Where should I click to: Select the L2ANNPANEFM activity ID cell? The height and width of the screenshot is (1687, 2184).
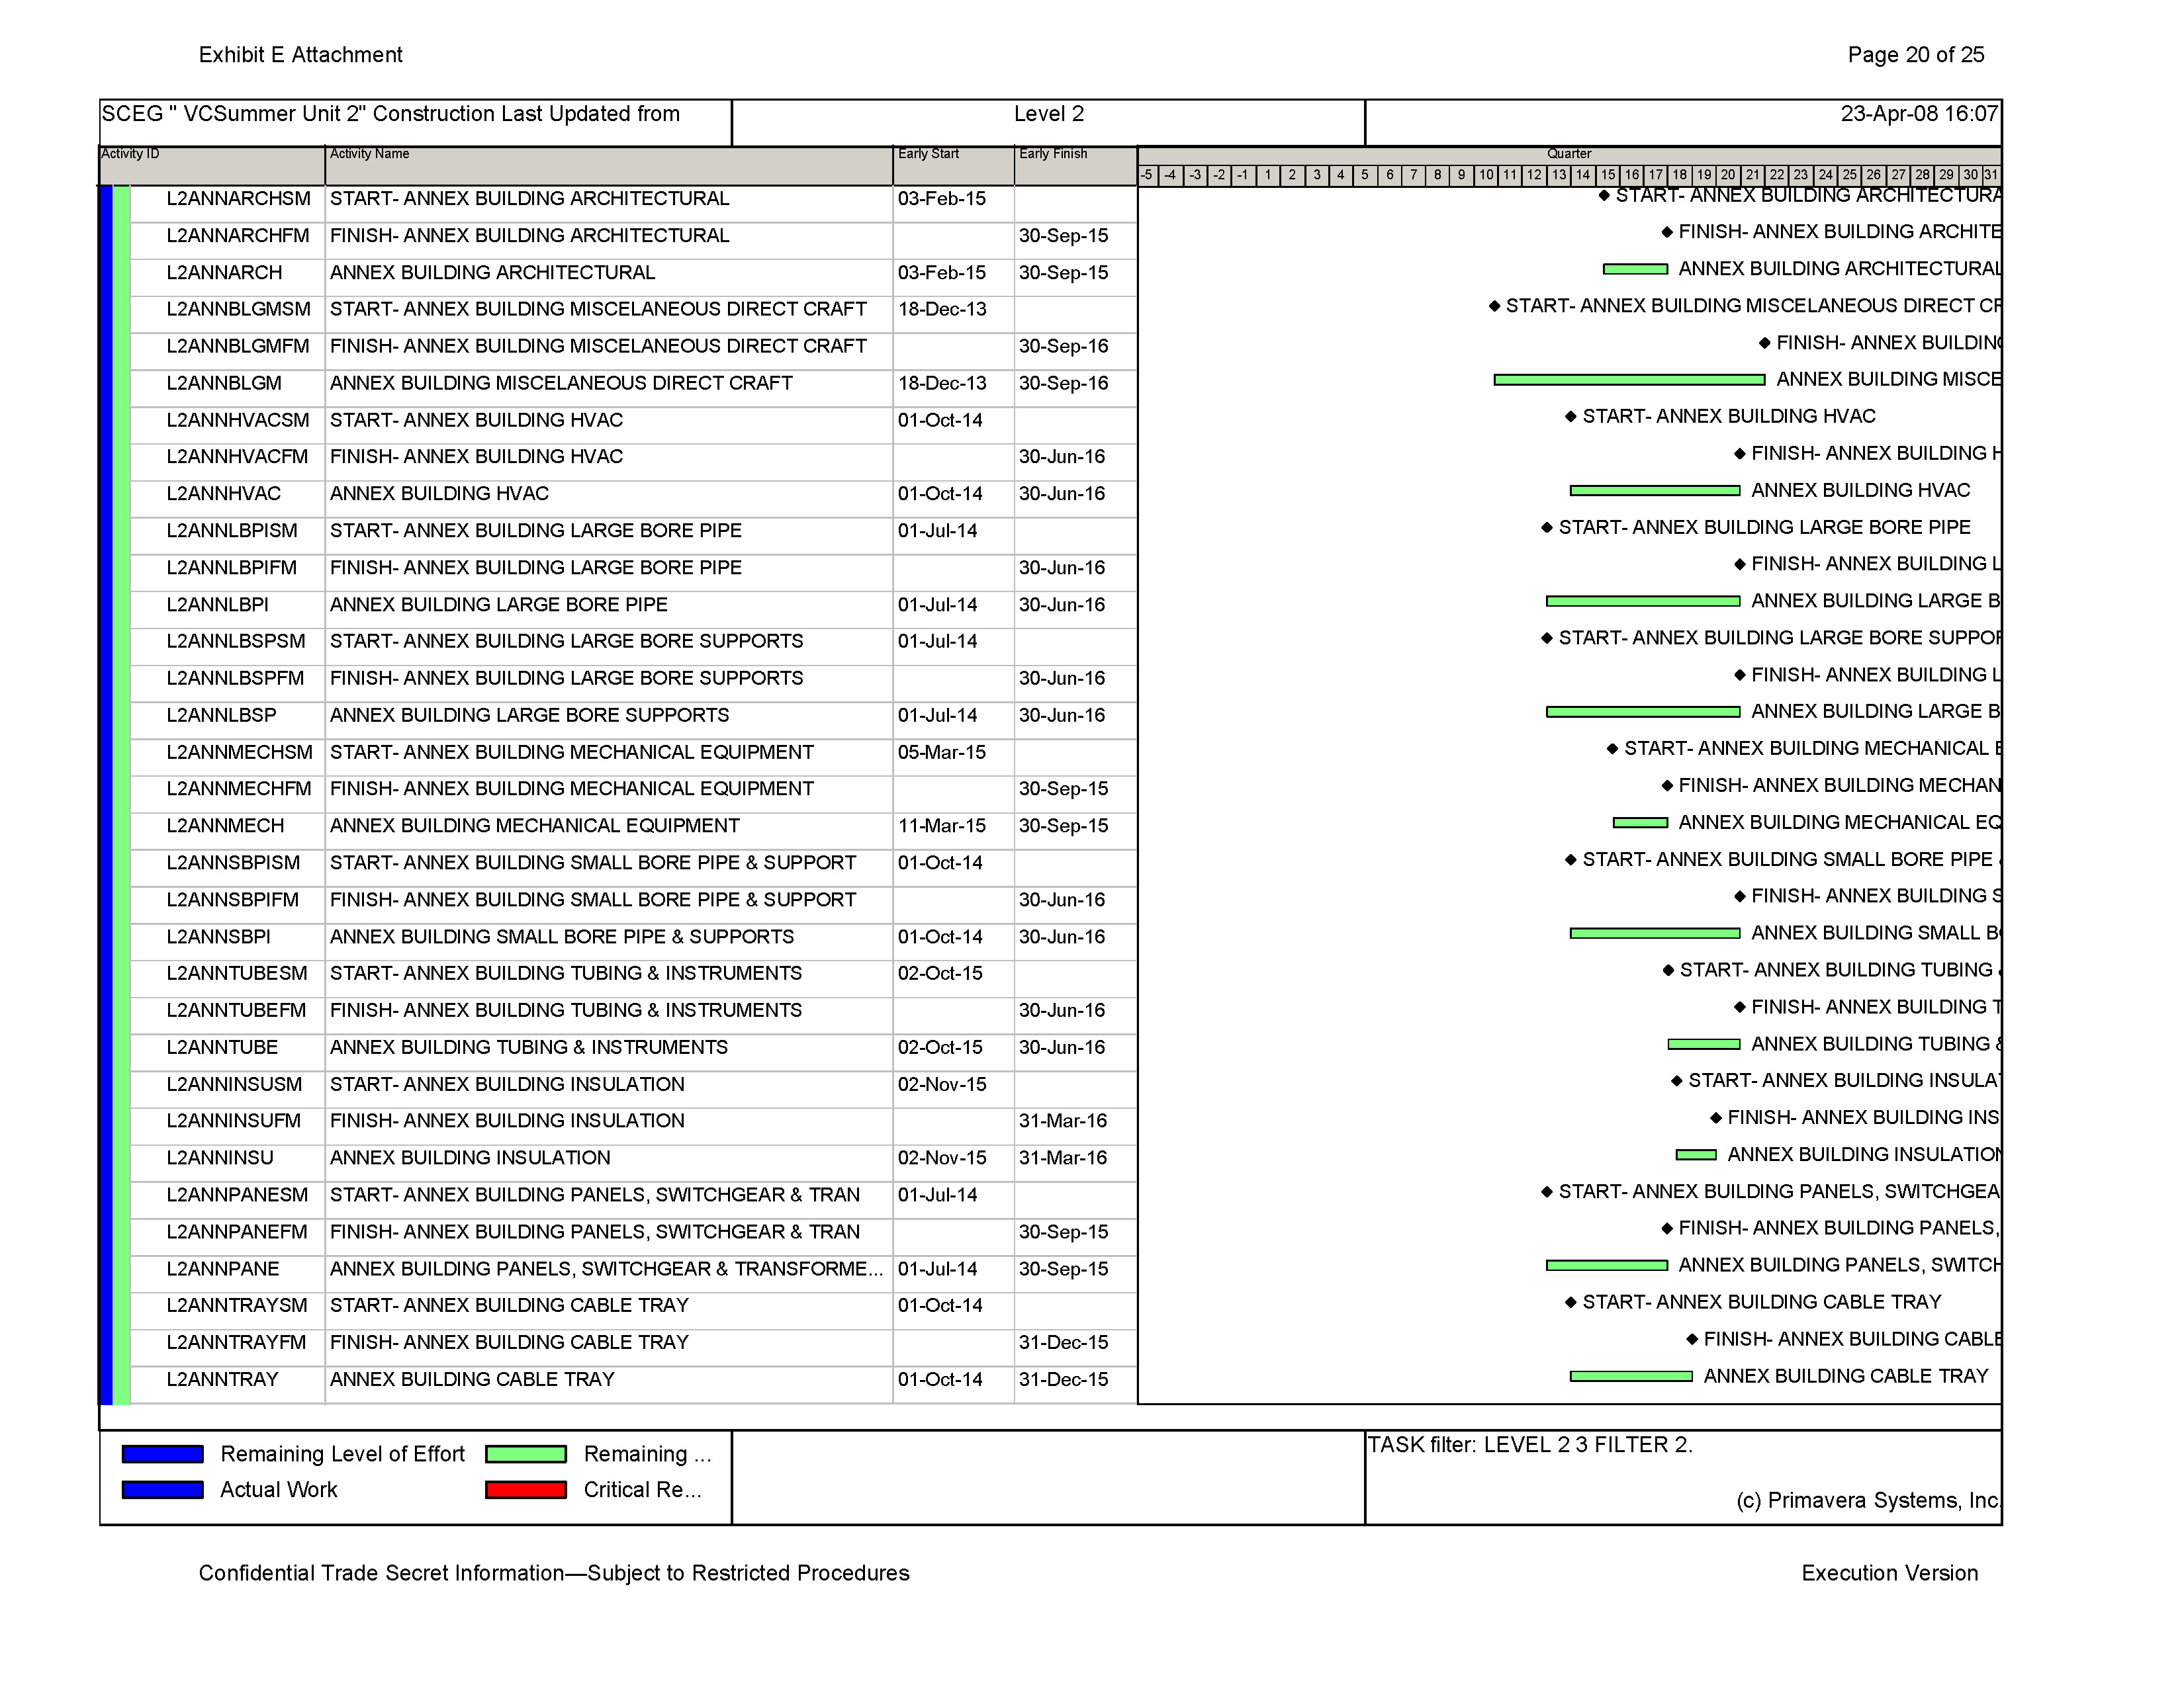click(237, 1233)
